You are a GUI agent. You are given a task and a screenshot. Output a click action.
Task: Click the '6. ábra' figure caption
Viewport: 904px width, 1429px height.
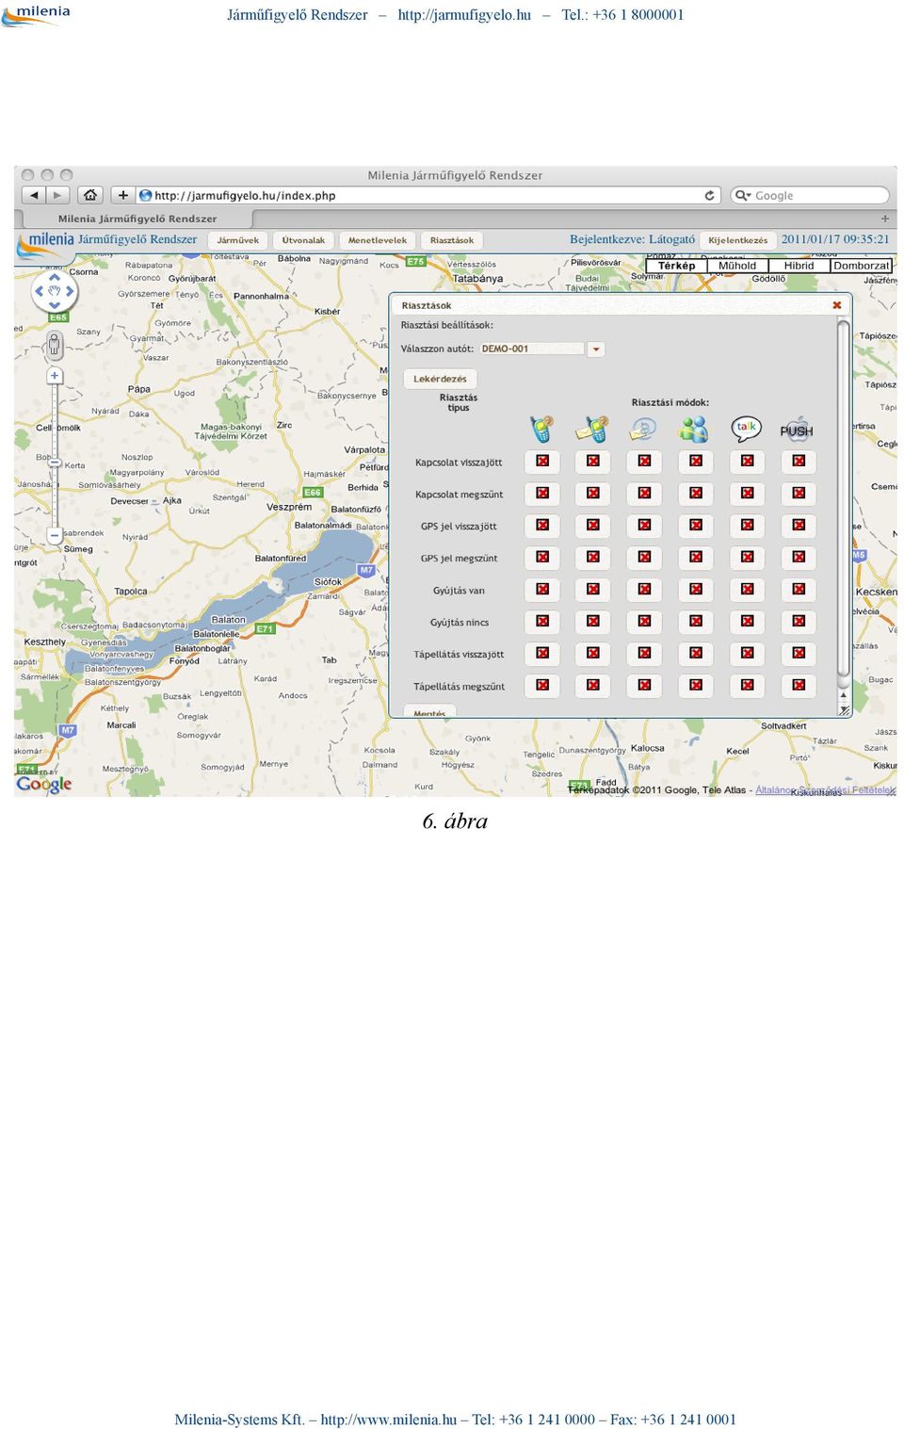pos(455,821)
